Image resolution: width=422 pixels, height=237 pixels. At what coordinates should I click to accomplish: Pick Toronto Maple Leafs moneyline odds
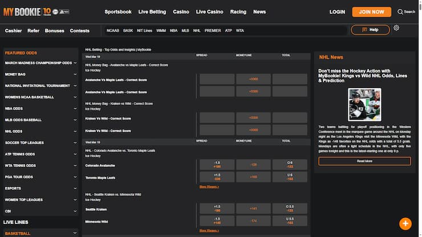[x=253, y=177]
